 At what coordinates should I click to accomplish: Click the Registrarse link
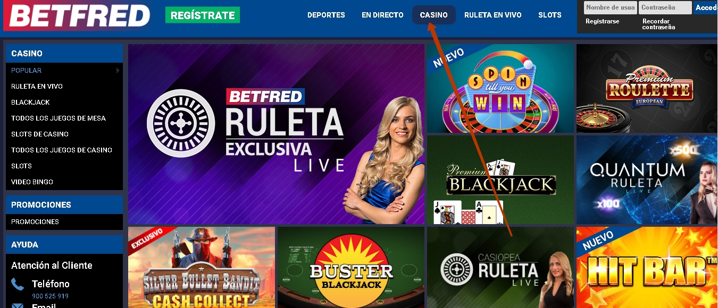[602, 21]
